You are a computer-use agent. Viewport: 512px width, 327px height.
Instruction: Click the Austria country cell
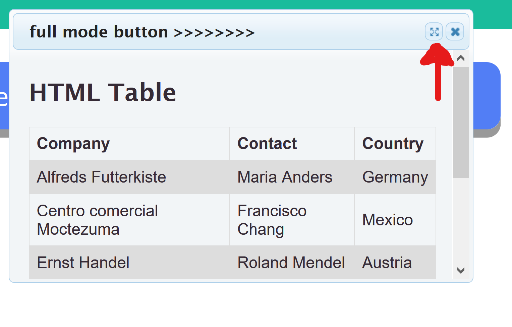click(387, 262)
